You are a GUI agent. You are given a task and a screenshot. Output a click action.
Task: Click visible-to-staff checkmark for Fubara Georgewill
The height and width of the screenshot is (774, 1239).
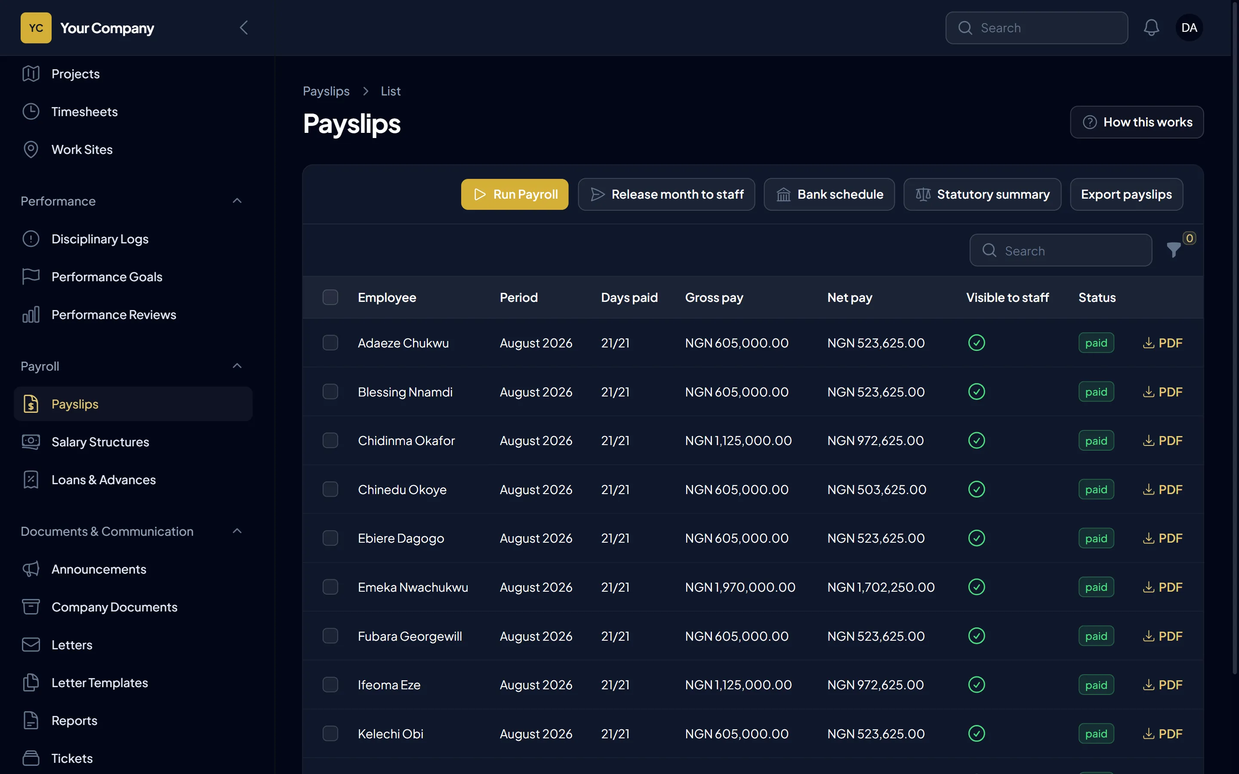point(976,636)
